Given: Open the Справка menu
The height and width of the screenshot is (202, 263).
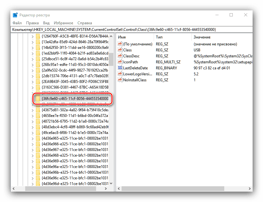Looking at the screenshot, I should (84, 23).
